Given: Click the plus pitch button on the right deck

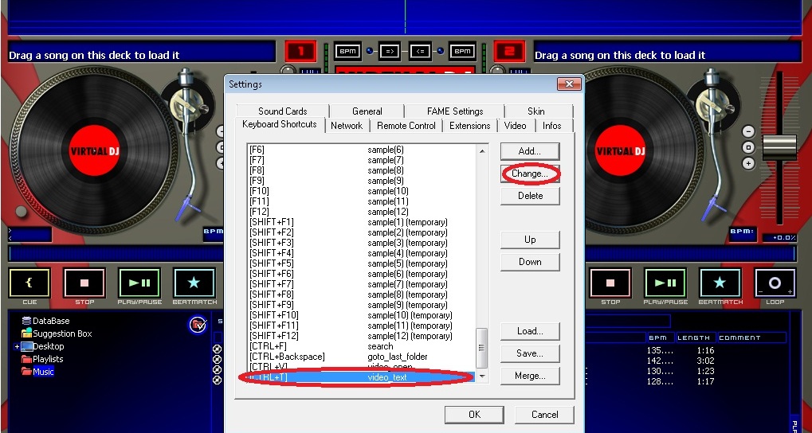Looking at the screenshot, I should (x=747, y=163).
